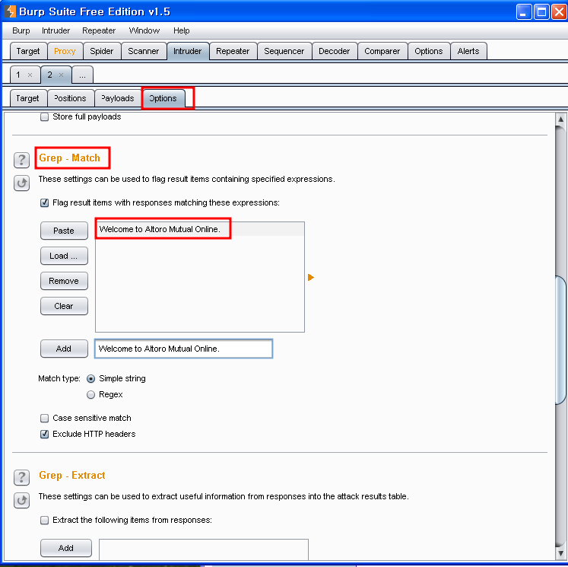Image resolution: width=568 pixels, height=567 pixels.
Task: Switch to the main Intruder tab
Action: 188,51
